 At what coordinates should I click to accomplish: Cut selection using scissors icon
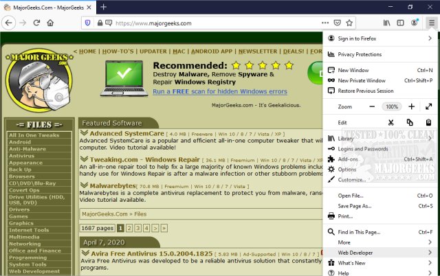click(x=391, y=122)
